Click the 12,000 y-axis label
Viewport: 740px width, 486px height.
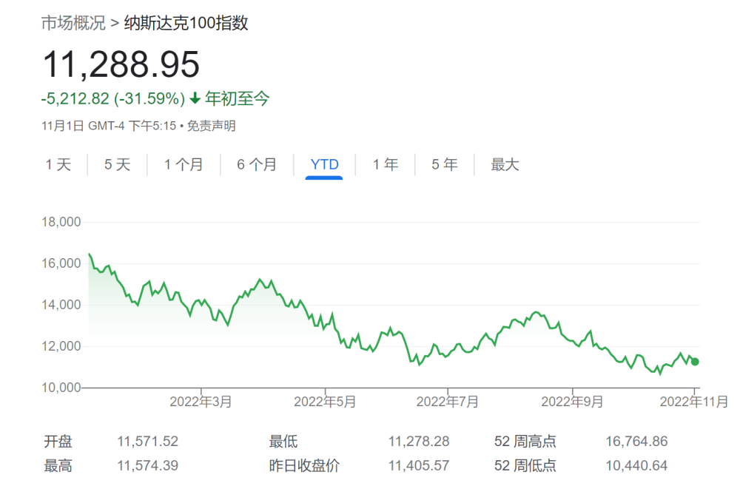[61, 346]
